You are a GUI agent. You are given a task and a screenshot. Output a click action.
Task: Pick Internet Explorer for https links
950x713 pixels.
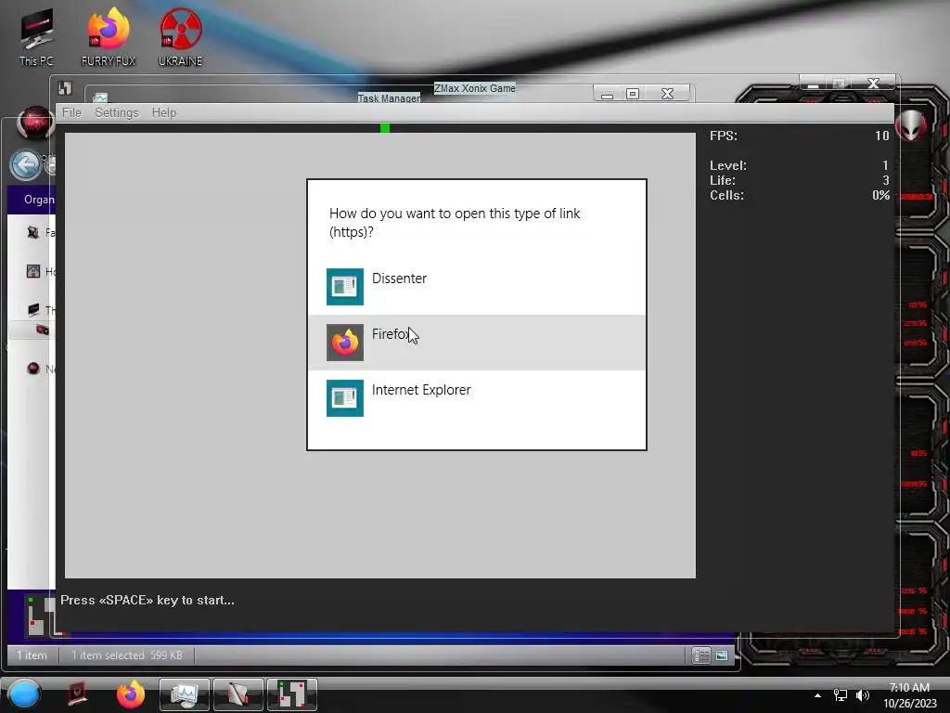coord(476,398)
